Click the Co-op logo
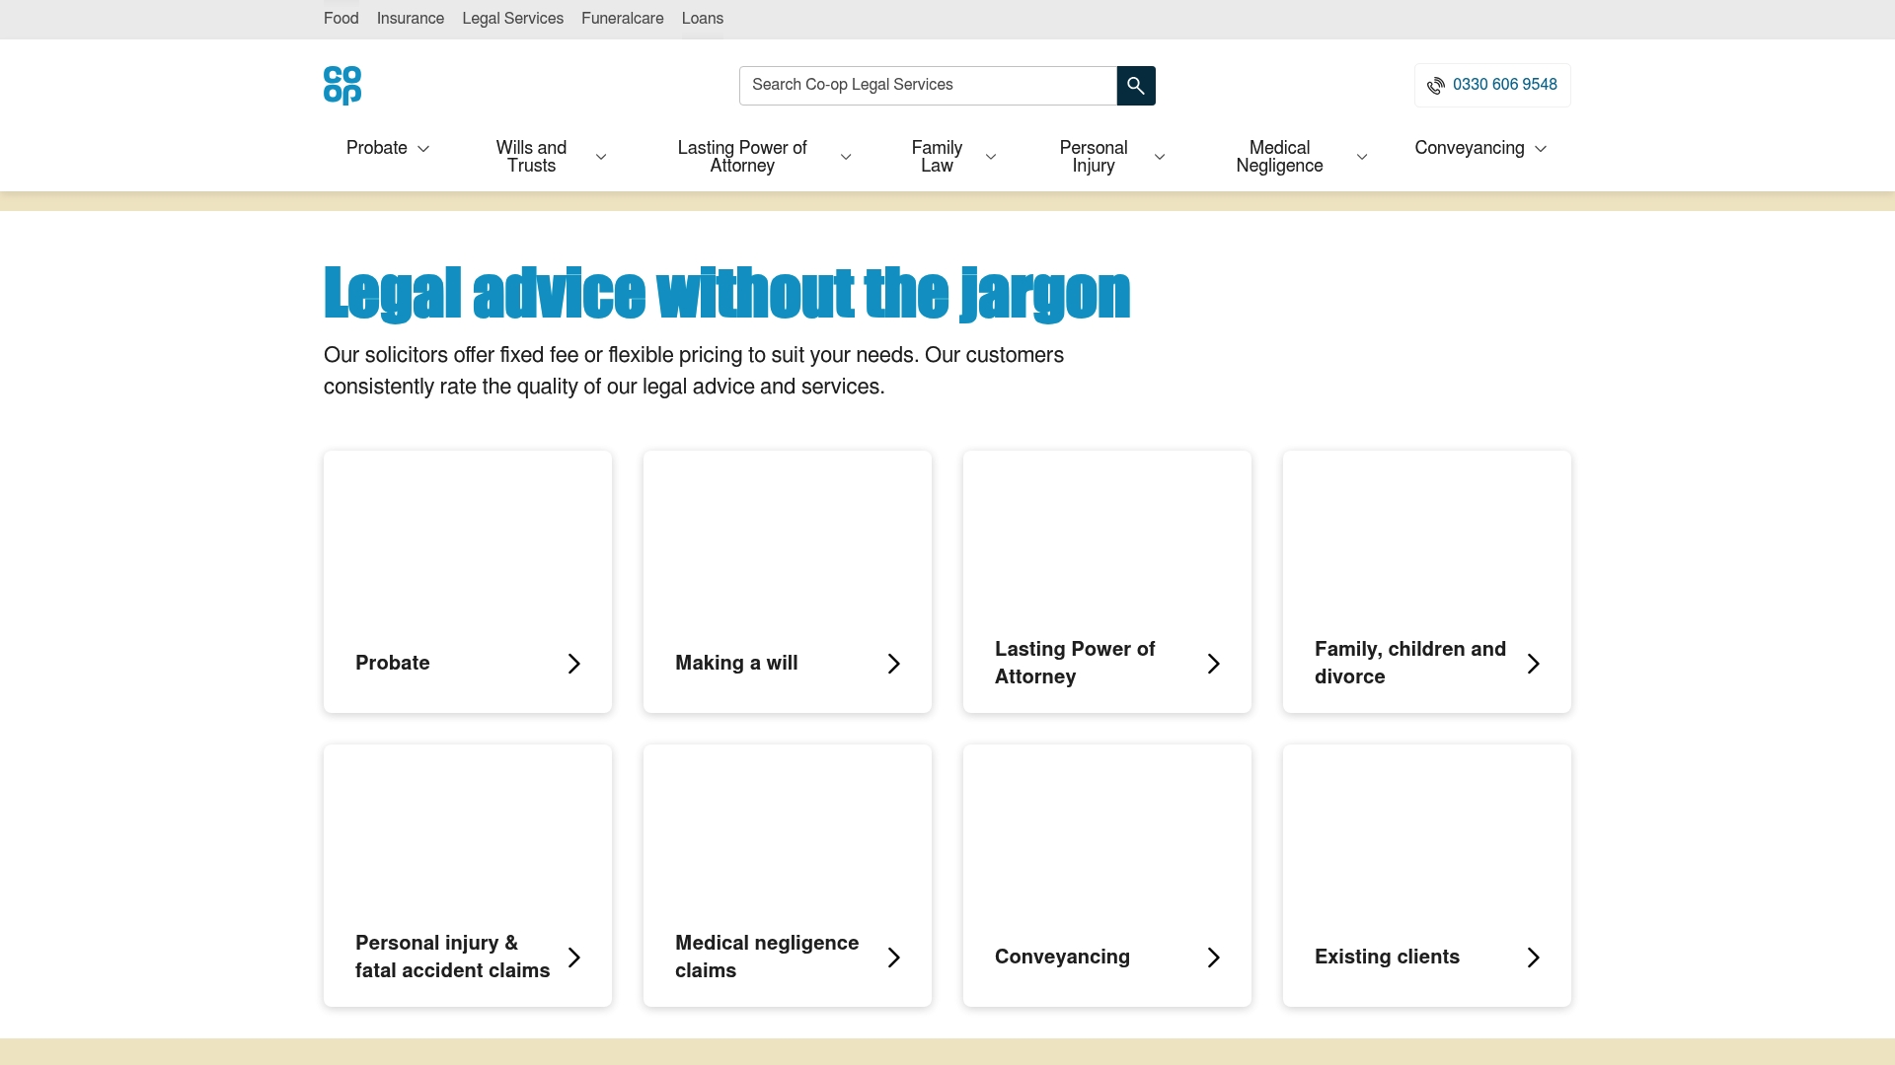Screen dimensions: 1895x1065 tap(341, 85)
